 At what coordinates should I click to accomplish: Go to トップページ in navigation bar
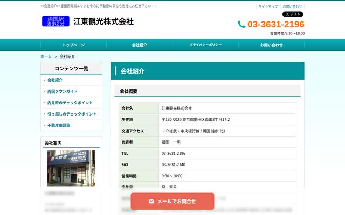[x=73, y=45]
